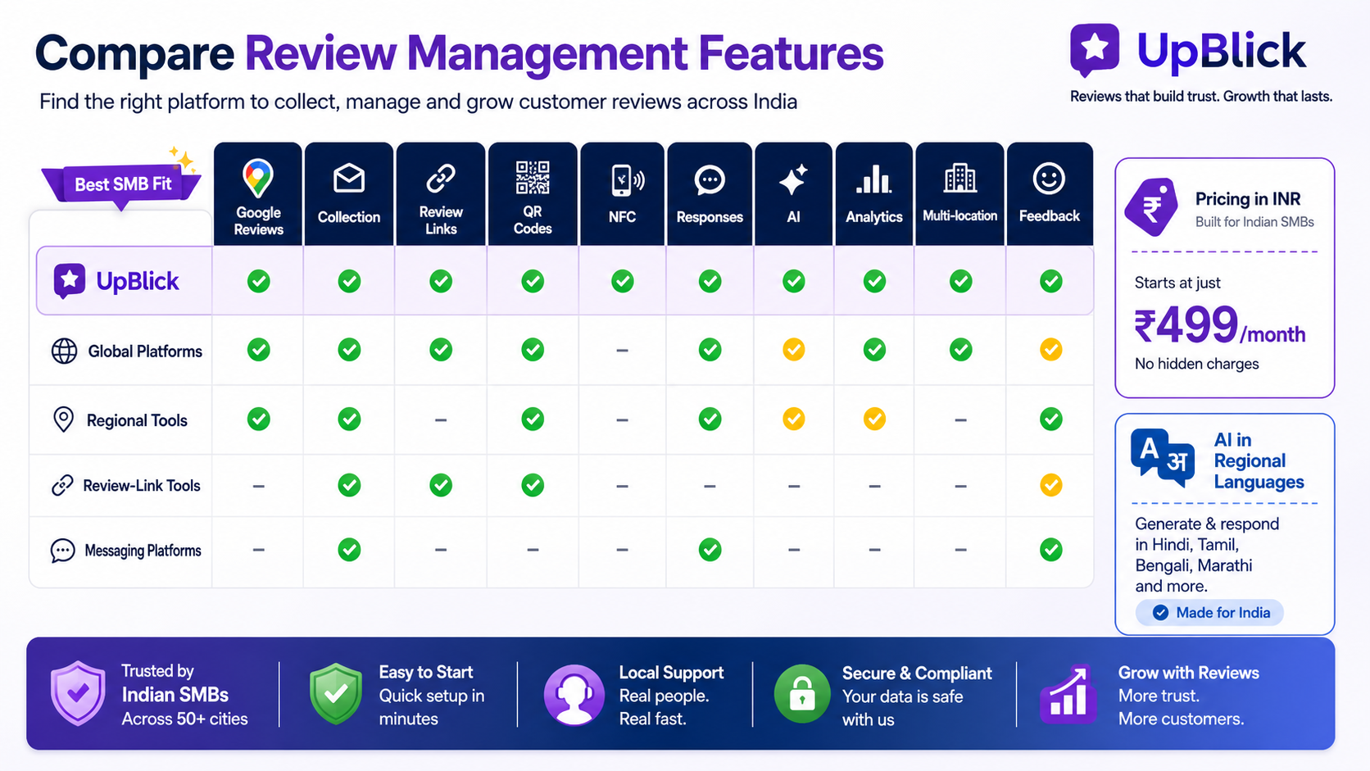Viewport: 1370px width, 771px height.
Task: Click the yellow check for Global Platforms under AI
Action: (793, 350)
